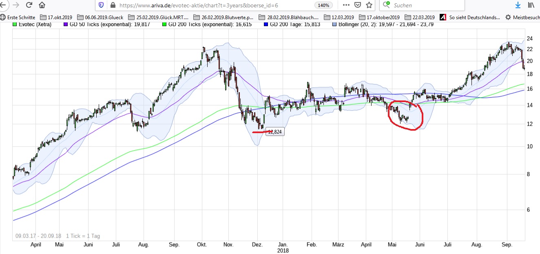Click the 16 value on the price axis
This screenshot has height=254, width=540.
click(530, 89)
